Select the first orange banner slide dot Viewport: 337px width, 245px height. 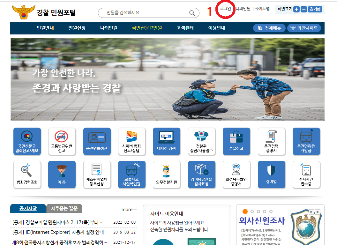coord(245,212)
